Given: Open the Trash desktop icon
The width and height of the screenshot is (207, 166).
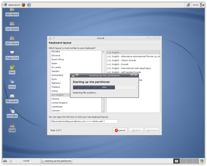Looking at the screenshot, I should 12,70.
